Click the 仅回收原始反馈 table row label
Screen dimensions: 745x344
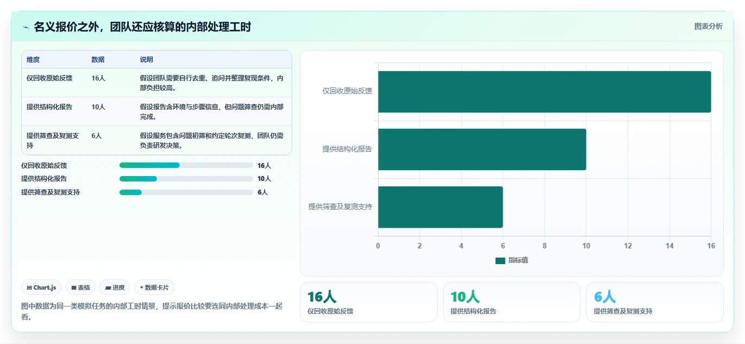(x=49, y=78)
